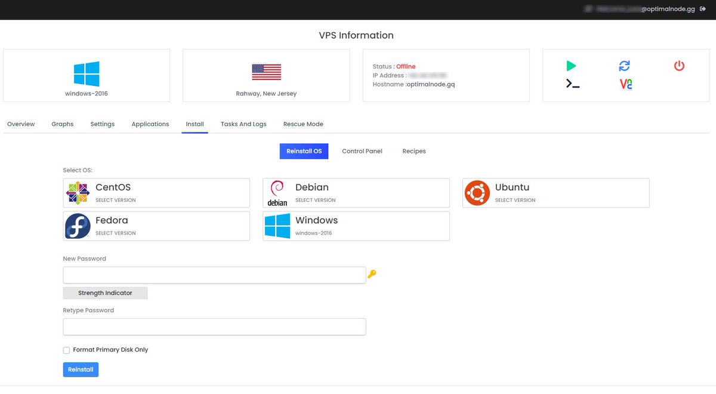Open the Rescue Mode tab

pyautogui.click(x=303, y=124)
